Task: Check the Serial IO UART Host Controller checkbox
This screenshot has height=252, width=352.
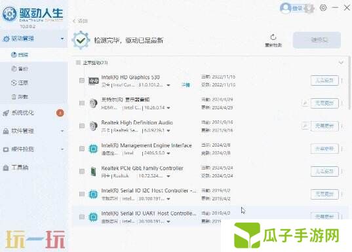Action: coord(82,217)
